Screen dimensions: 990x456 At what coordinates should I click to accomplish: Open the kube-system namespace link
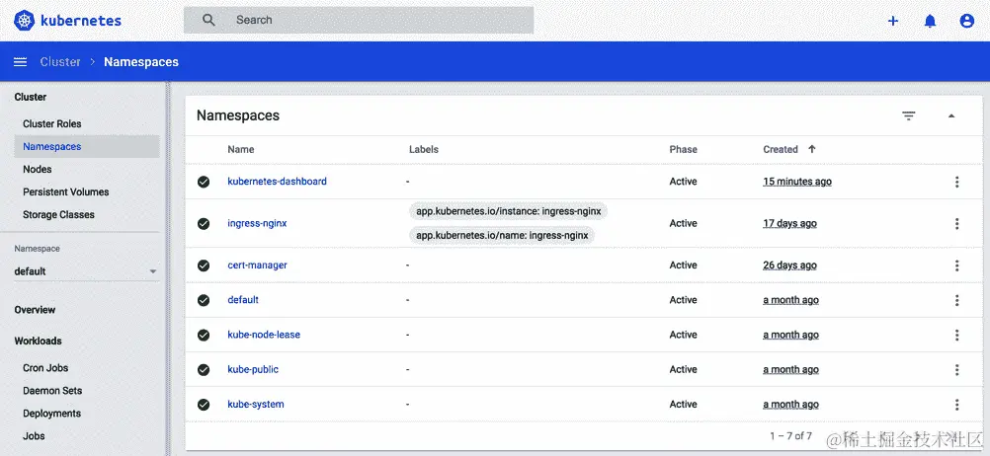256,405
